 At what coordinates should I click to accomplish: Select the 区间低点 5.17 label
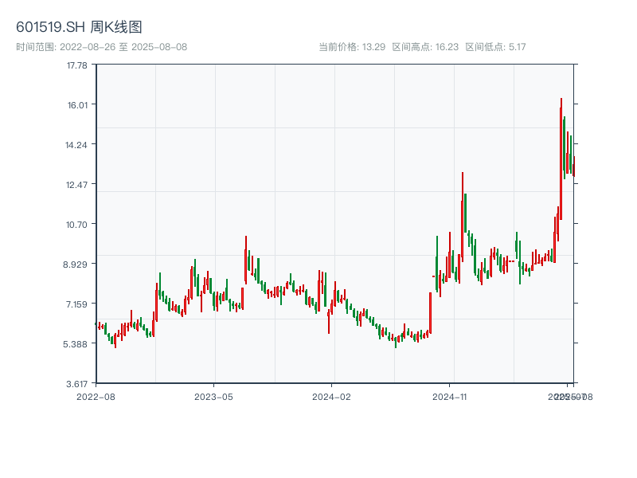[495, 47]
